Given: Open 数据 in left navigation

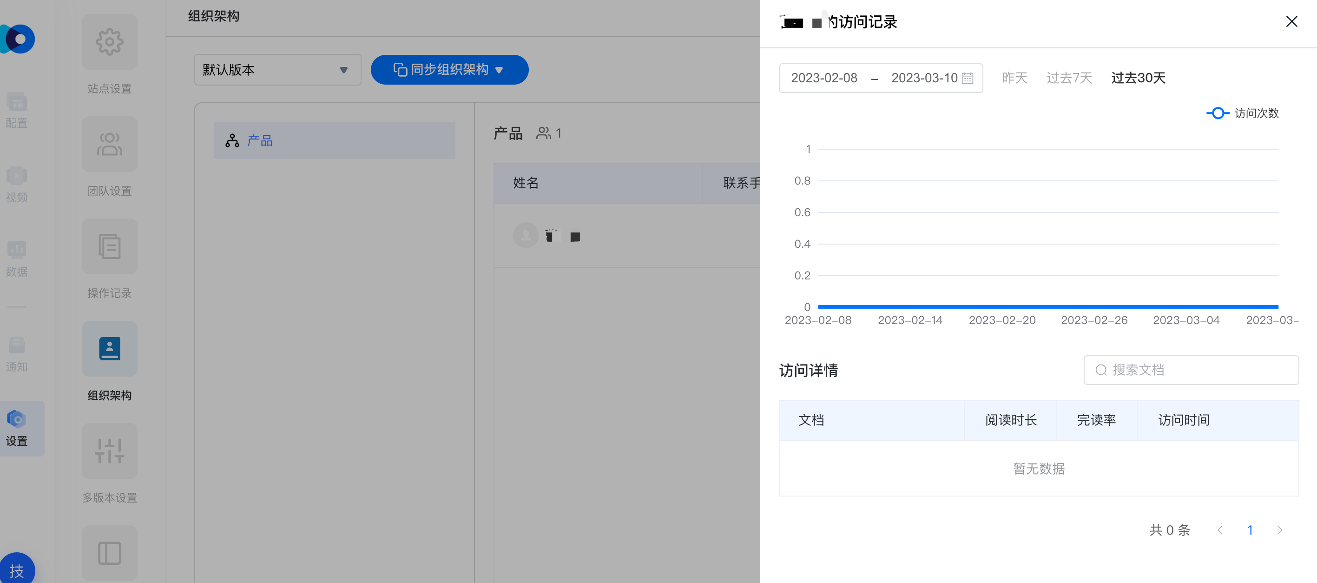Looking at the screenshot, I should 16,259.
